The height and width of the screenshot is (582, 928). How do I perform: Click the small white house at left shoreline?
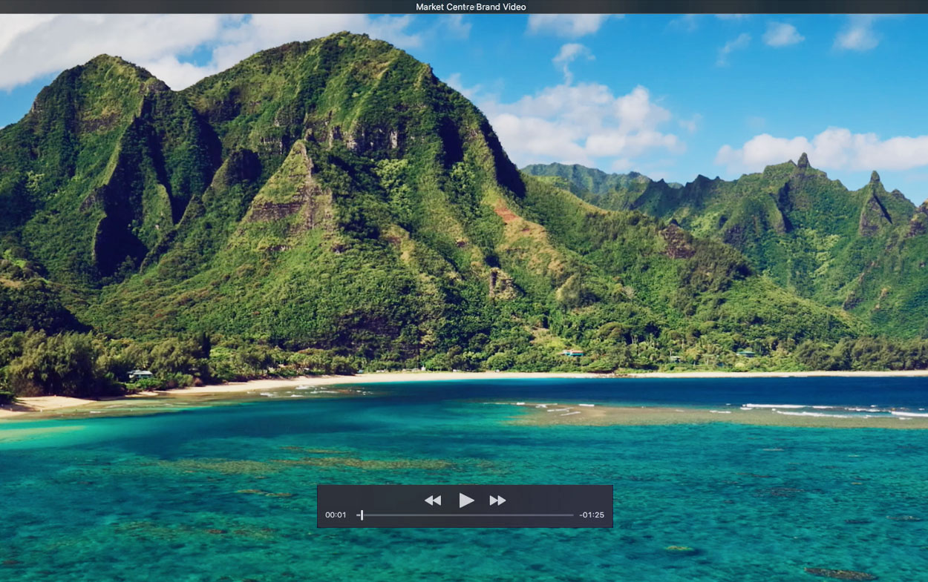(140, 374)
